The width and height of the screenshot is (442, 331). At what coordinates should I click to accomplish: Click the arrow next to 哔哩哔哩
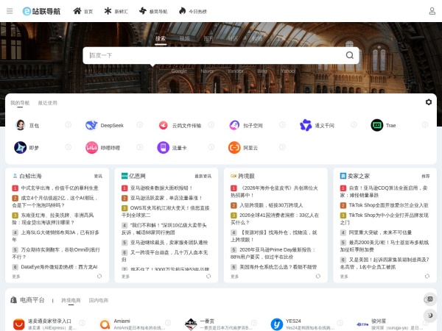point(139,147)
